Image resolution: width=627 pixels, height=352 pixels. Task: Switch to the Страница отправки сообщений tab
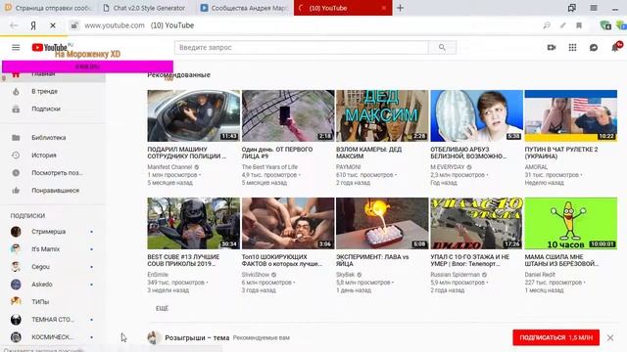pyautogui.click(x=49, y=8)
